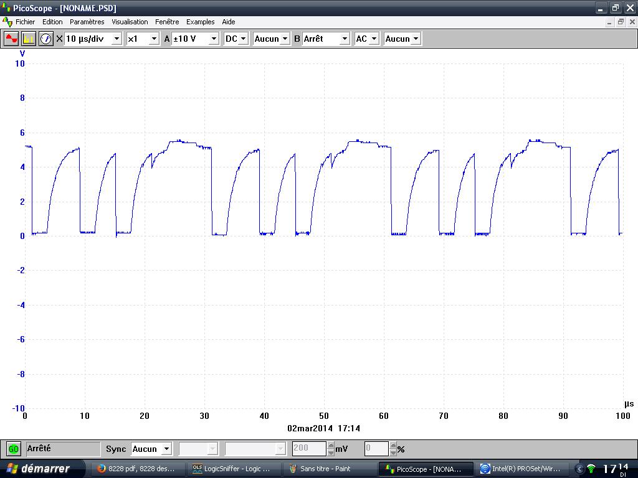This screenshot has height=478, width=638.
Task: Change channel A DC coupling dropdown
Action: tap(244, 39)
